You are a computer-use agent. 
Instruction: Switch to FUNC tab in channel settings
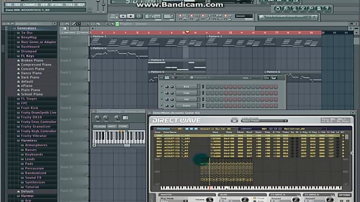[123, 127]
